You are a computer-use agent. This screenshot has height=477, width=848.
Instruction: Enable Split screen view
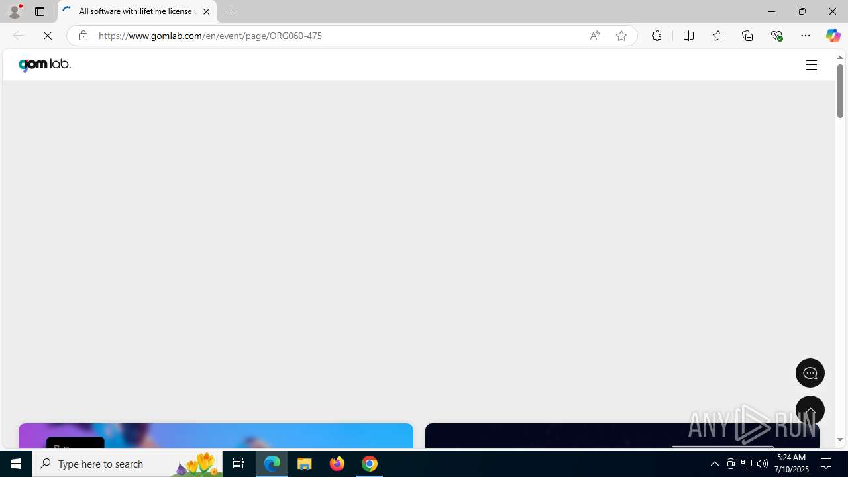pyautogui.click(x=688, y=36)
